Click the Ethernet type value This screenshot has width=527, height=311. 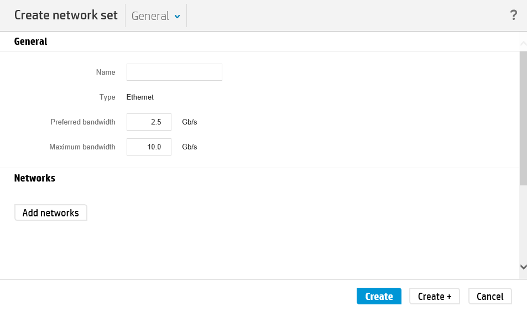pyautogui.click(x=140, y=97)
